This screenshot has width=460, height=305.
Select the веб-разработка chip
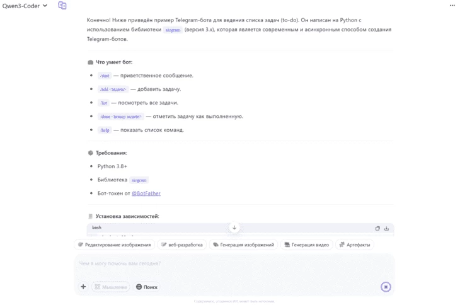tap(181, 245)
